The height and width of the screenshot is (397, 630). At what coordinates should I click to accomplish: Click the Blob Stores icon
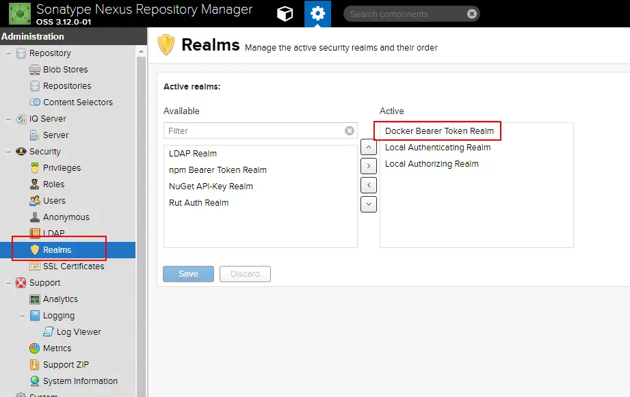click(35, 70)
